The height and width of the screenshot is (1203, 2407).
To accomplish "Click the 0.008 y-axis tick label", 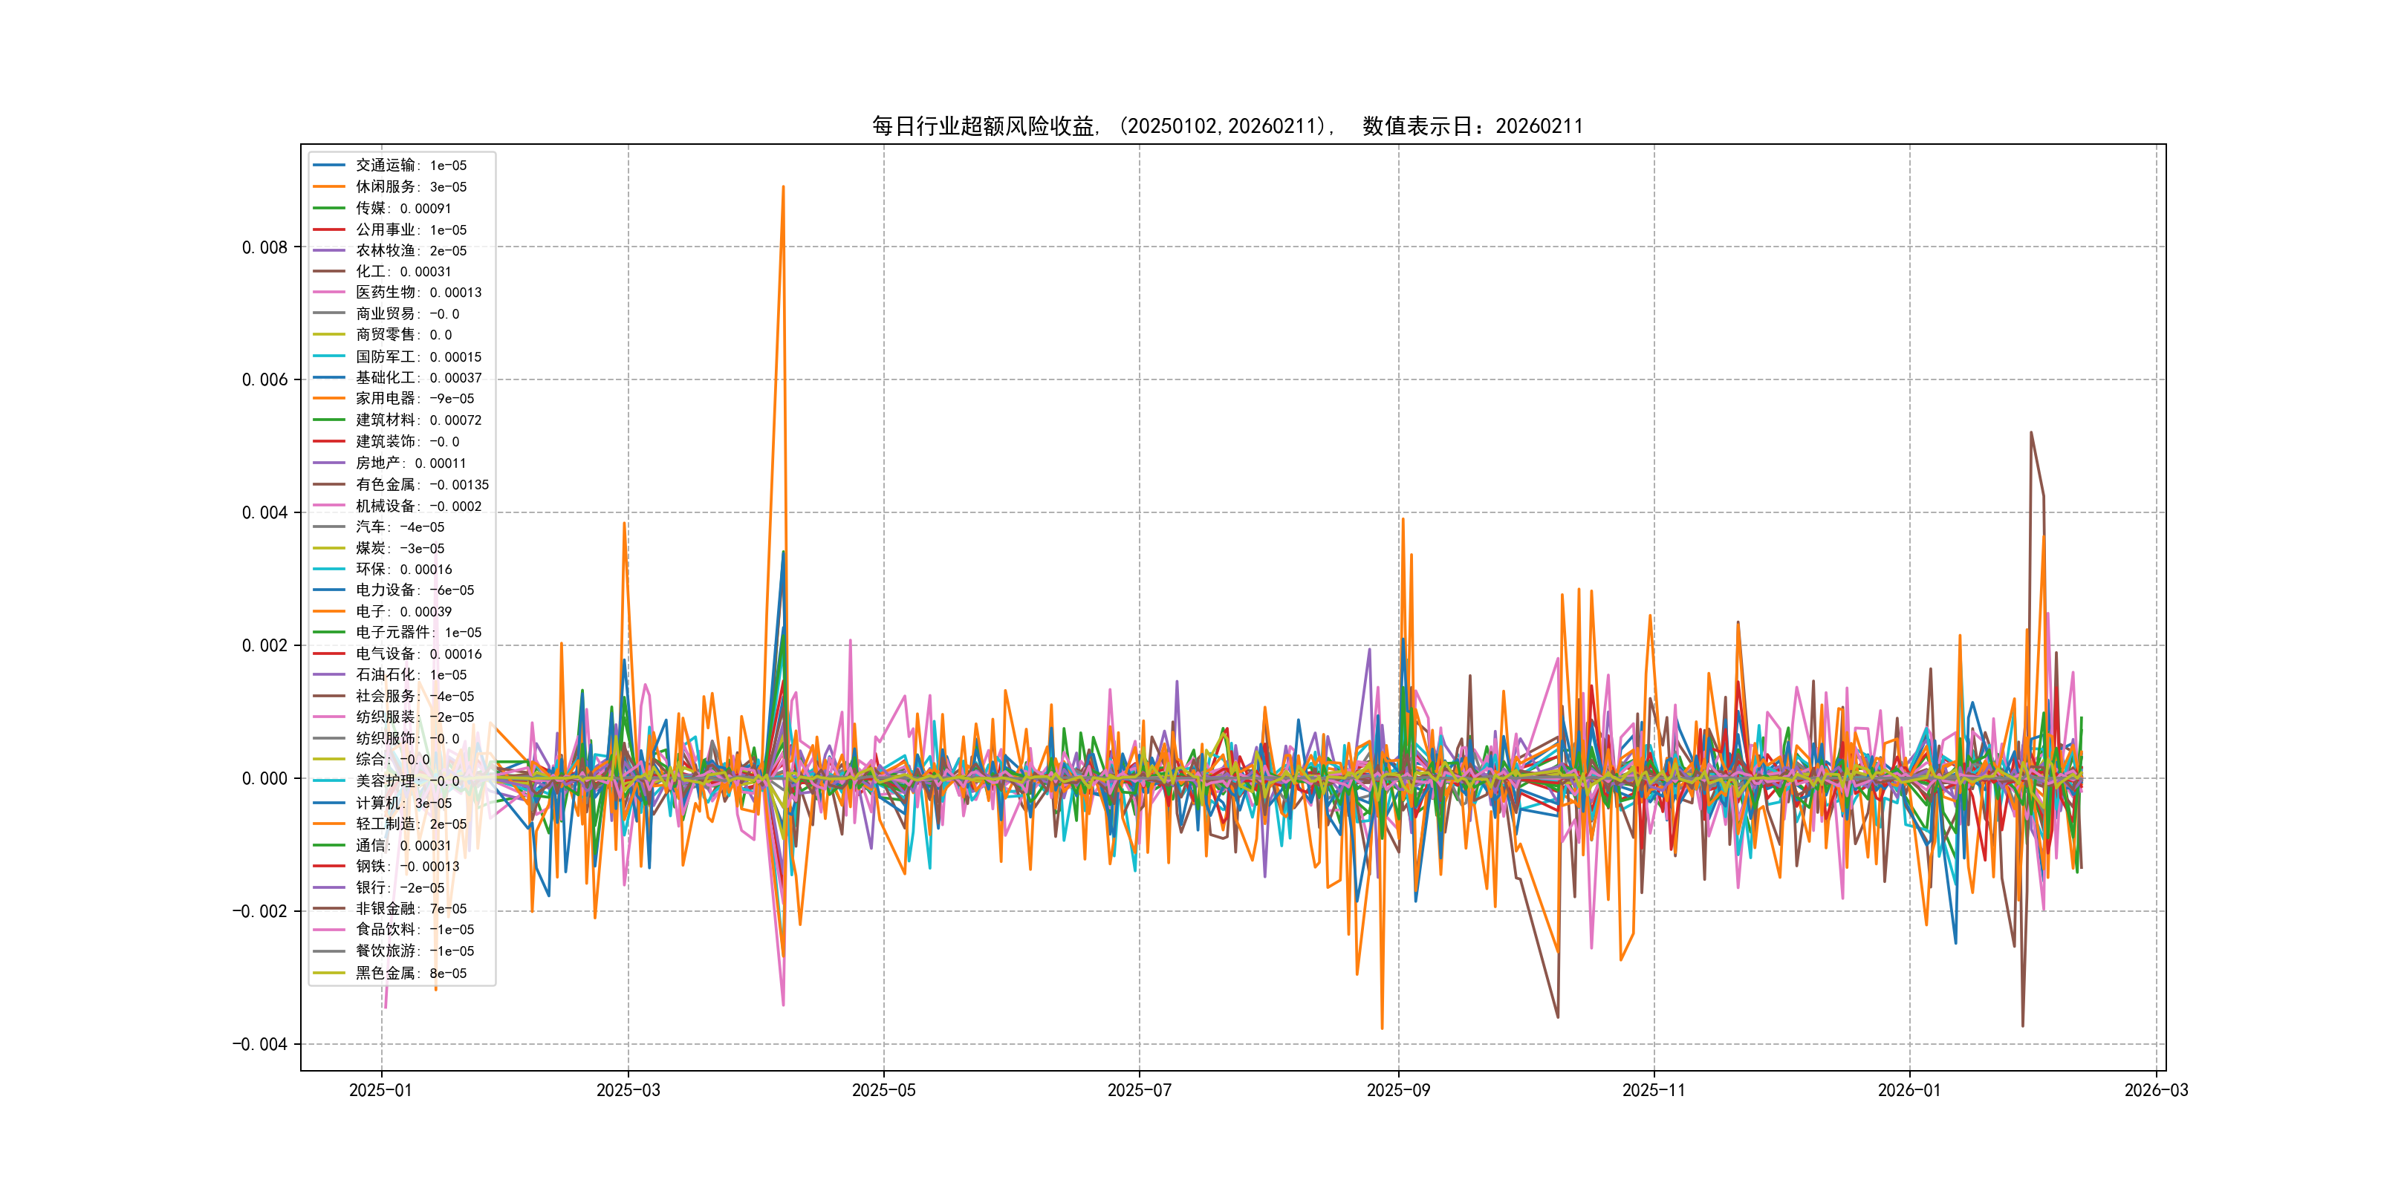I will pos(264,247).
